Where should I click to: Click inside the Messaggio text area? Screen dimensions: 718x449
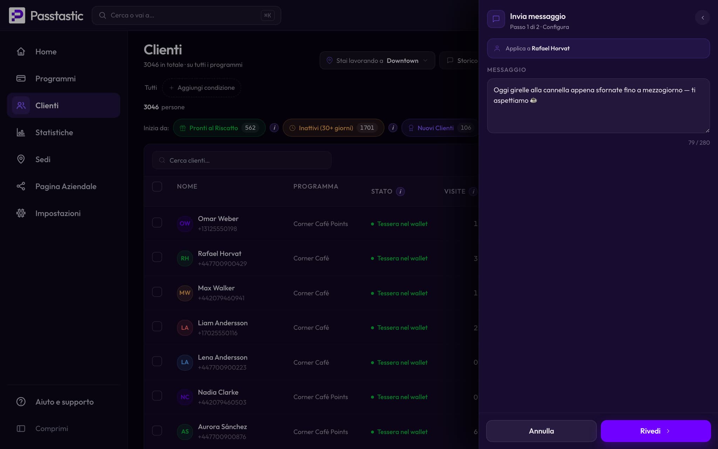click(x=598, y=106)
